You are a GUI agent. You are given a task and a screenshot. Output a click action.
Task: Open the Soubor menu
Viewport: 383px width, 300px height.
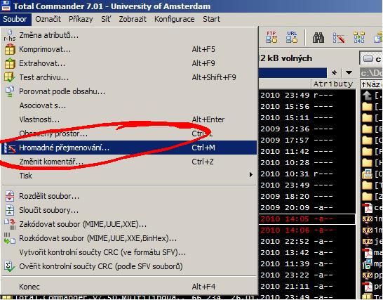[15, 19]
